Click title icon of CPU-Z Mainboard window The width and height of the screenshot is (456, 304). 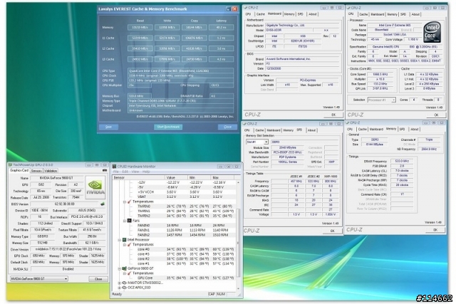[x=245, y=8]
